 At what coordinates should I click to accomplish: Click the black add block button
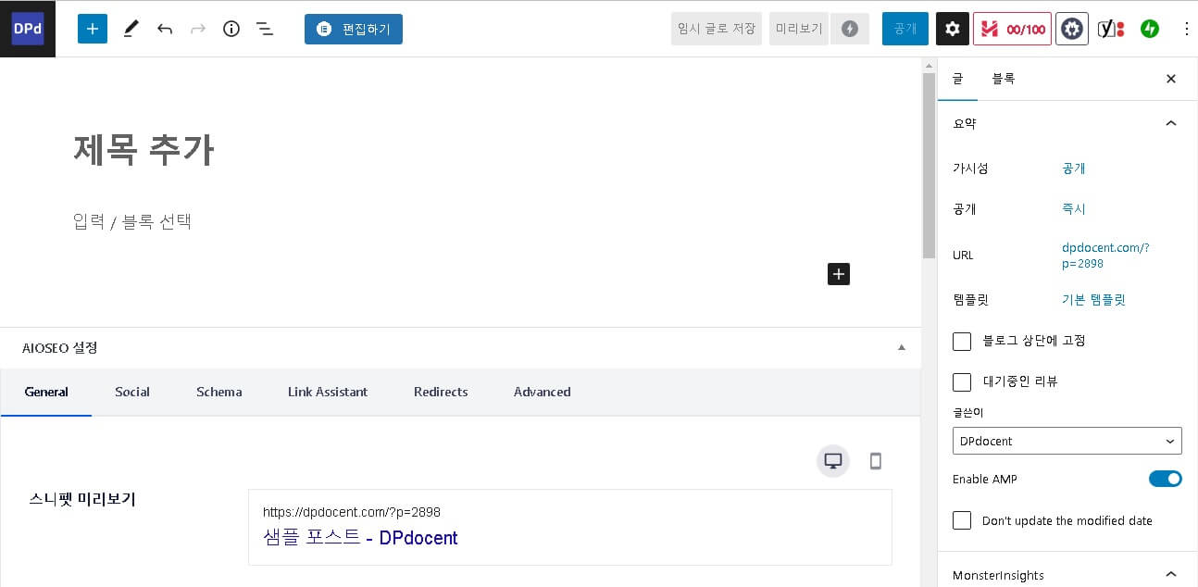pos(839,274)
